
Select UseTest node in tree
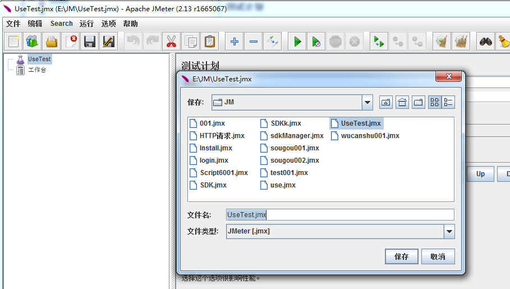(39, 59)
